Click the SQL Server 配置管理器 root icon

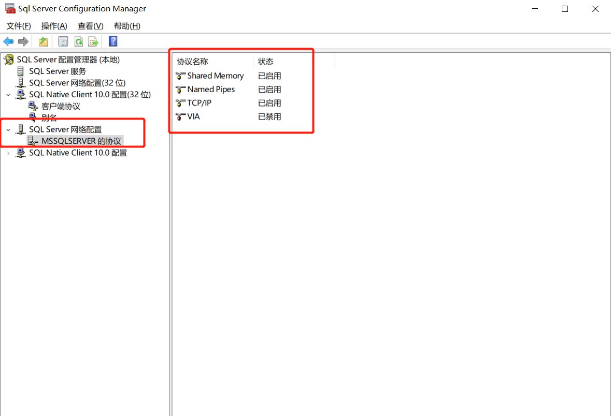(x=9, y=60)
